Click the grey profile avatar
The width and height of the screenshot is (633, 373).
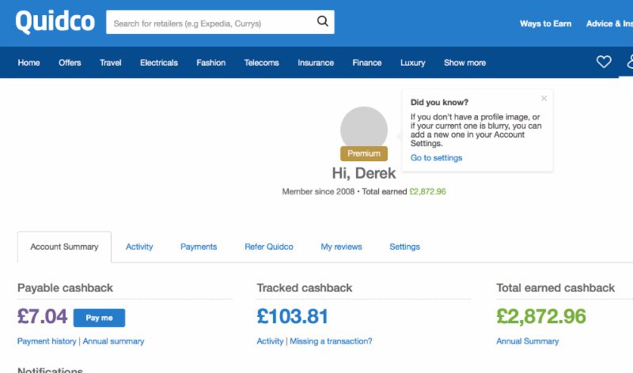pyautogui.click(x=363, y=129)
